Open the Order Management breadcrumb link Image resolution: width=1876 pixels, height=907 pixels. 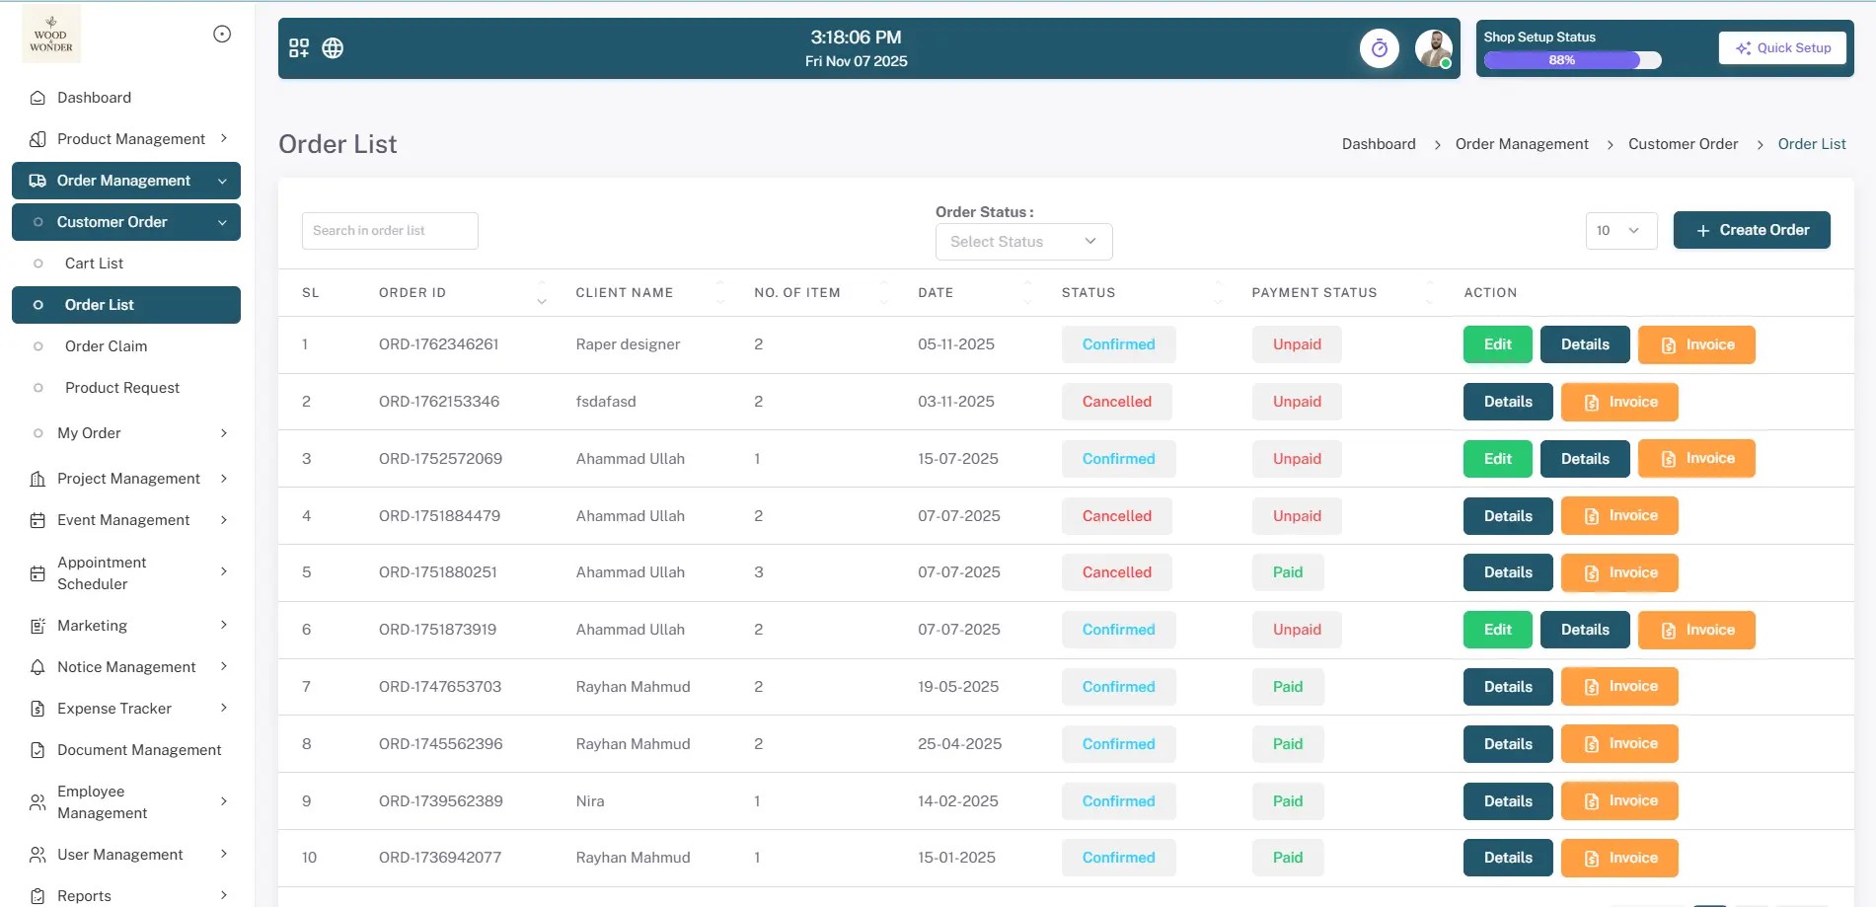click(1521, 143)
